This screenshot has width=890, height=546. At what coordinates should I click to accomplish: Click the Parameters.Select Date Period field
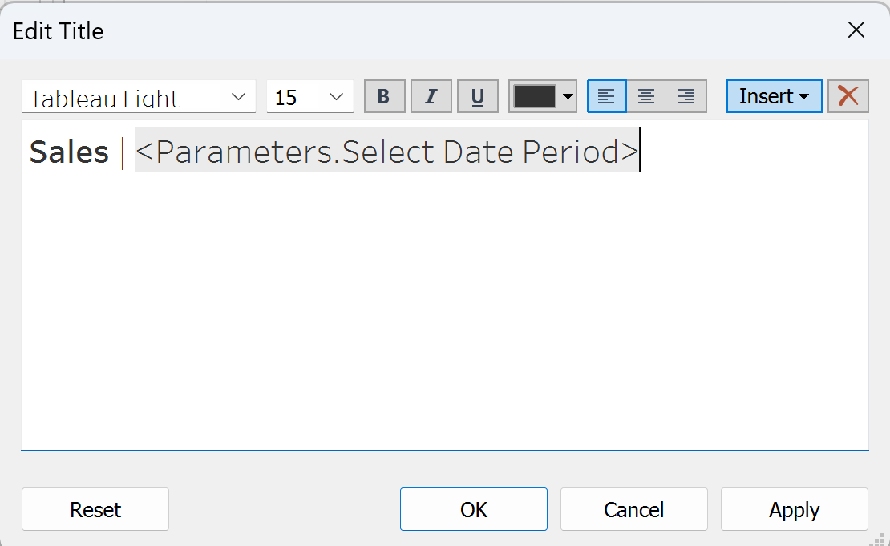coord(386,152)
